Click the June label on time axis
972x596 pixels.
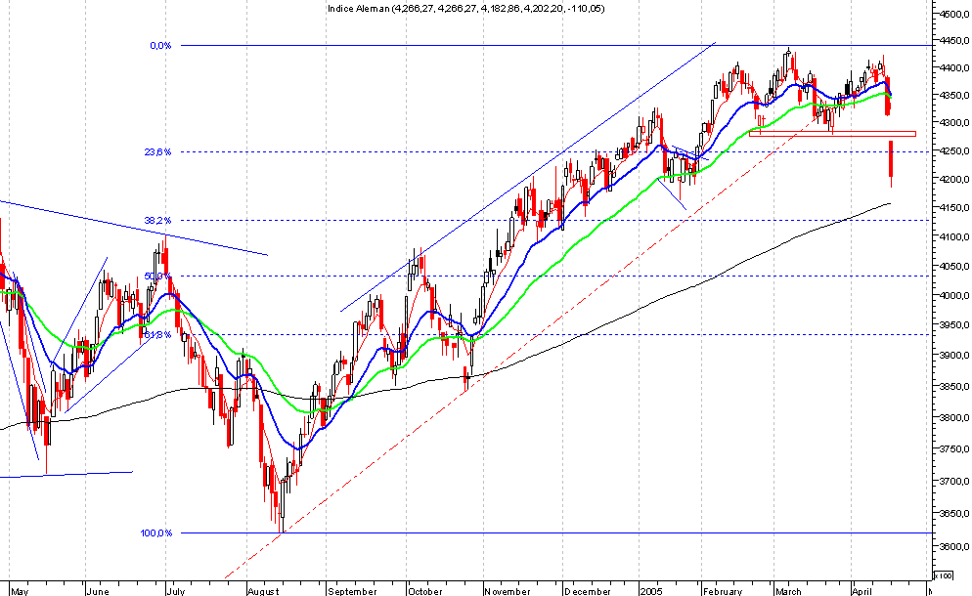(98, 591)
